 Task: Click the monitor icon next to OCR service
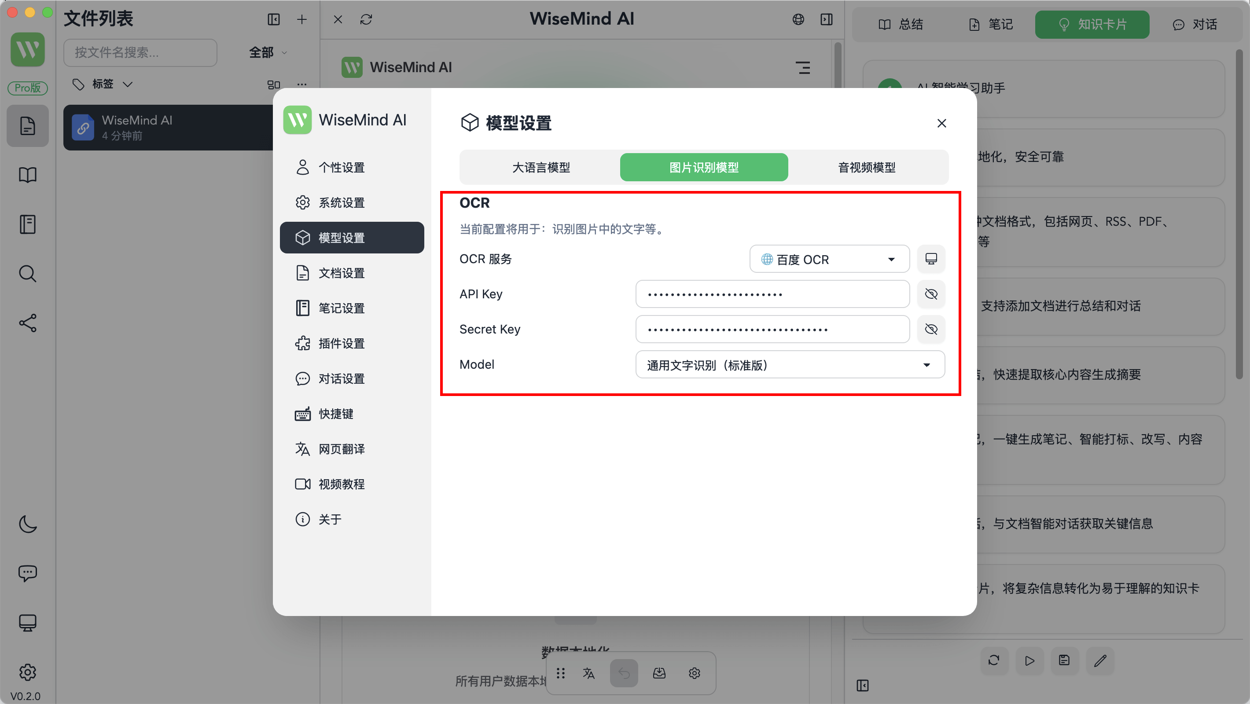click(x=931, y=259)
